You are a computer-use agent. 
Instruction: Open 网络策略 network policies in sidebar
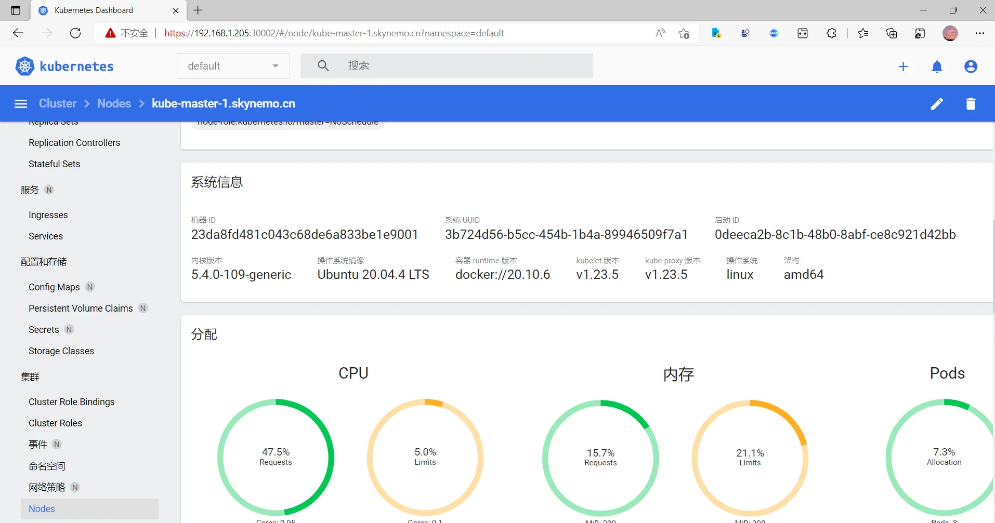point(47,488)
